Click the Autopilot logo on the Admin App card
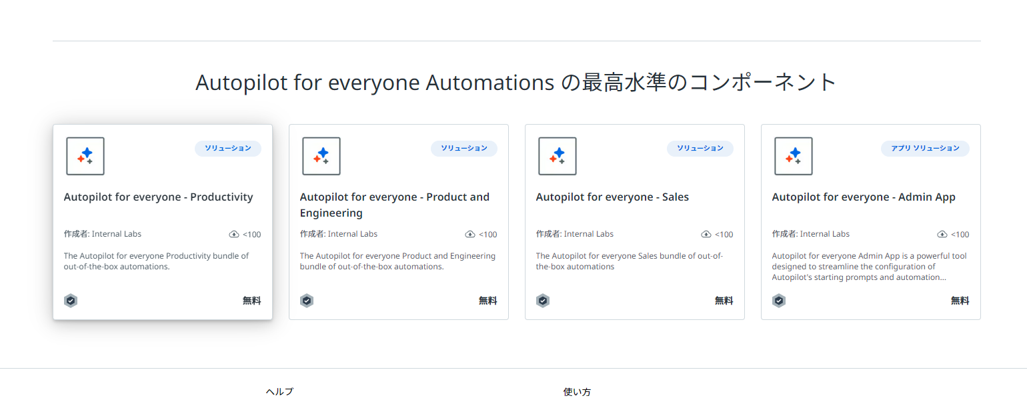 793,155
